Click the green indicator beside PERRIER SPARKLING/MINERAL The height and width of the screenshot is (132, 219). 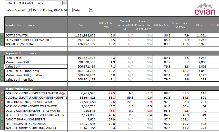[2, 124]
